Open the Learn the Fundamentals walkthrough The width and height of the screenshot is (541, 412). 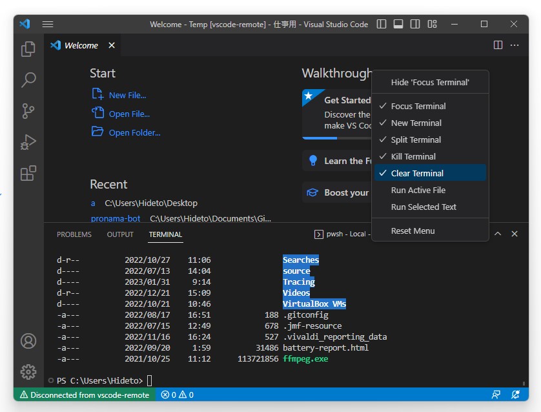337,161
